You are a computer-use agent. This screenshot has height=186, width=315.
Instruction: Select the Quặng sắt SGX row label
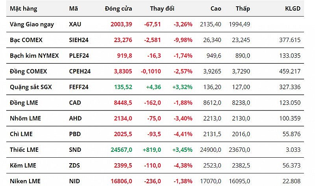pos(30,87)
